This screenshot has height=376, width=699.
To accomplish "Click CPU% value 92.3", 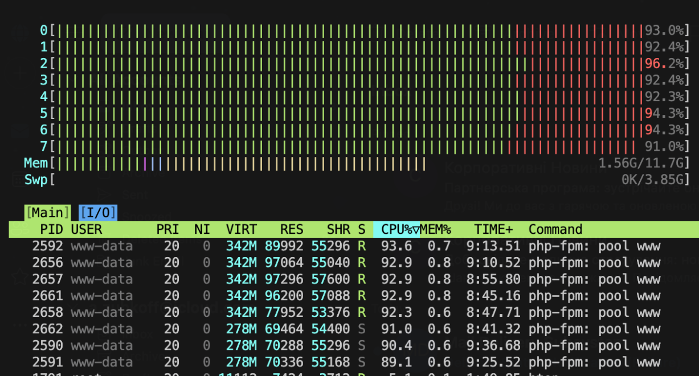I will pyautogui.click(x=396, y=312).
